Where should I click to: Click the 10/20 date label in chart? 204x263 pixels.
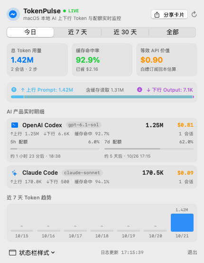156,236
